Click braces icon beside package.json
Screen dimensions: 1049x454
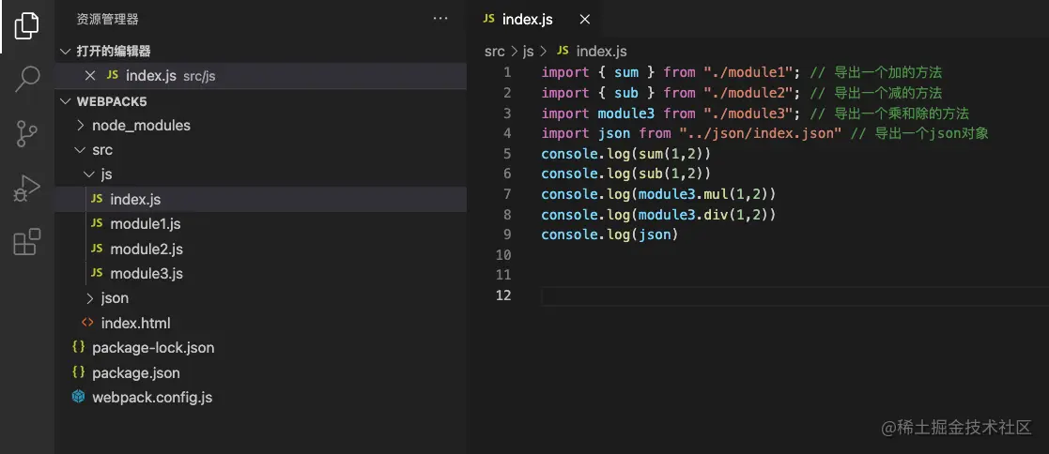click(x=78, y=372)
